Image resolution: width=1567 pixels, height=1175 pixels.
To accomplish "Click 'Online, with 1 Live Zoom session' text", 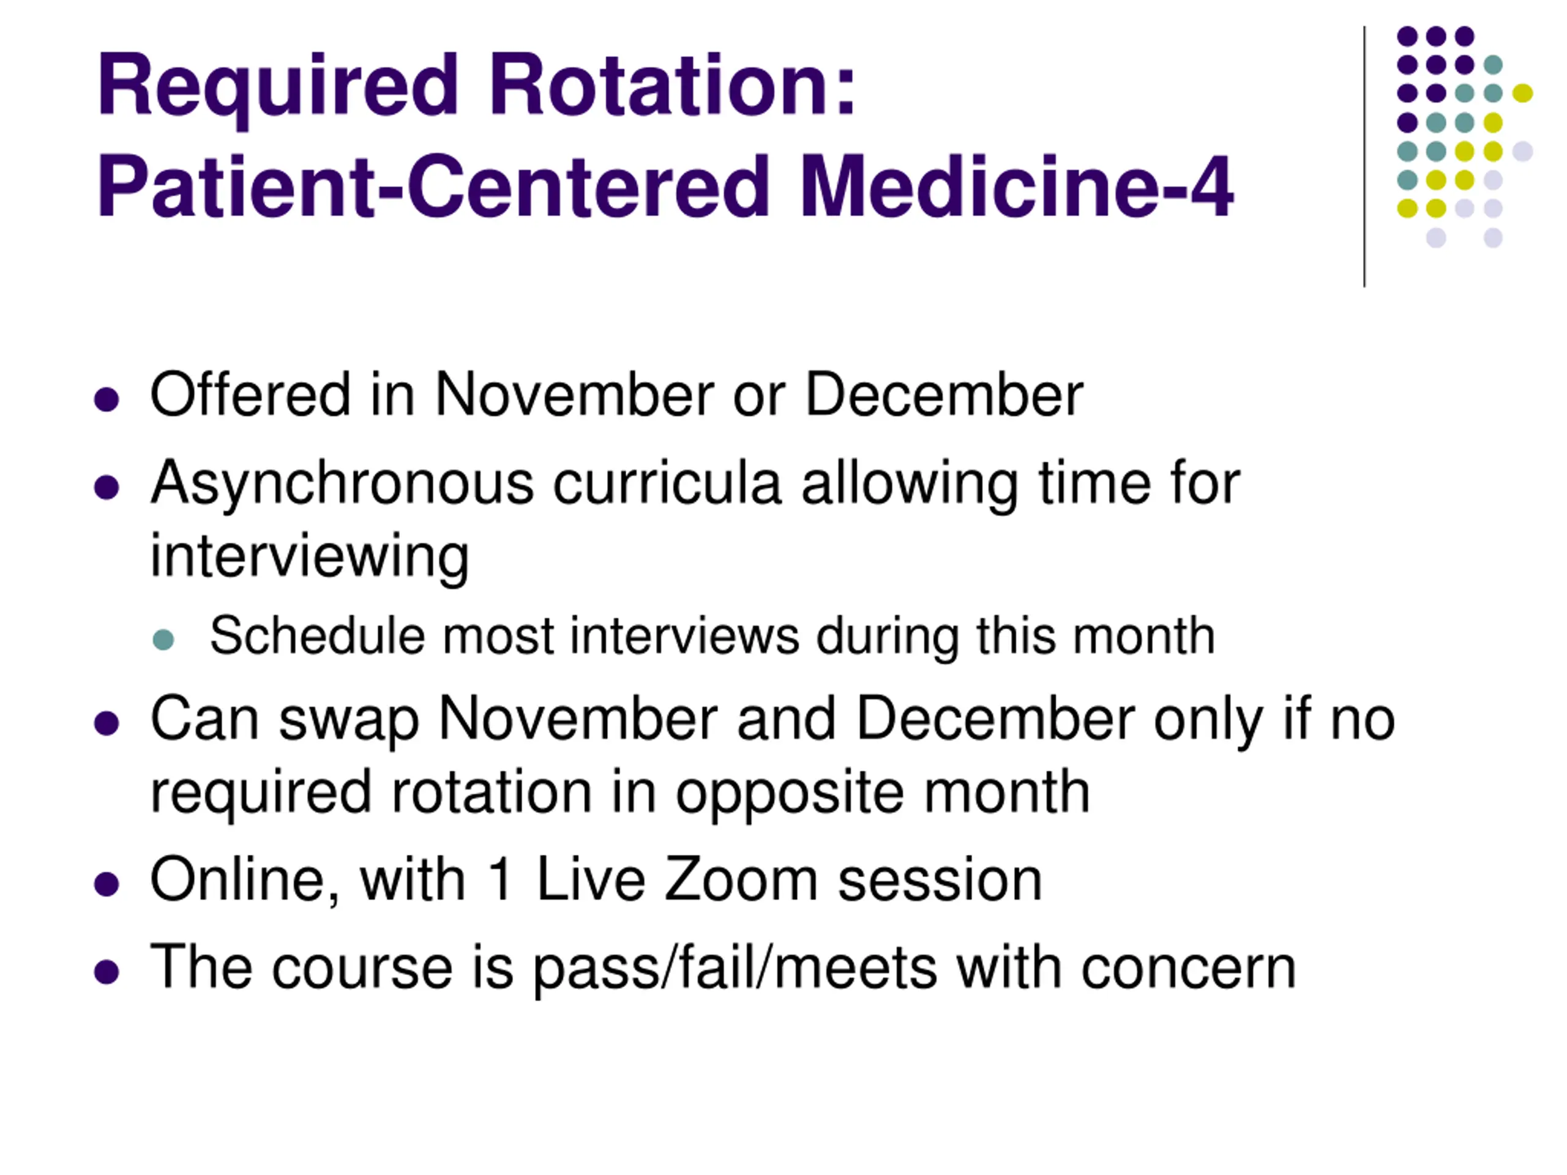I will pyautogui.click(x=596, y=881).
